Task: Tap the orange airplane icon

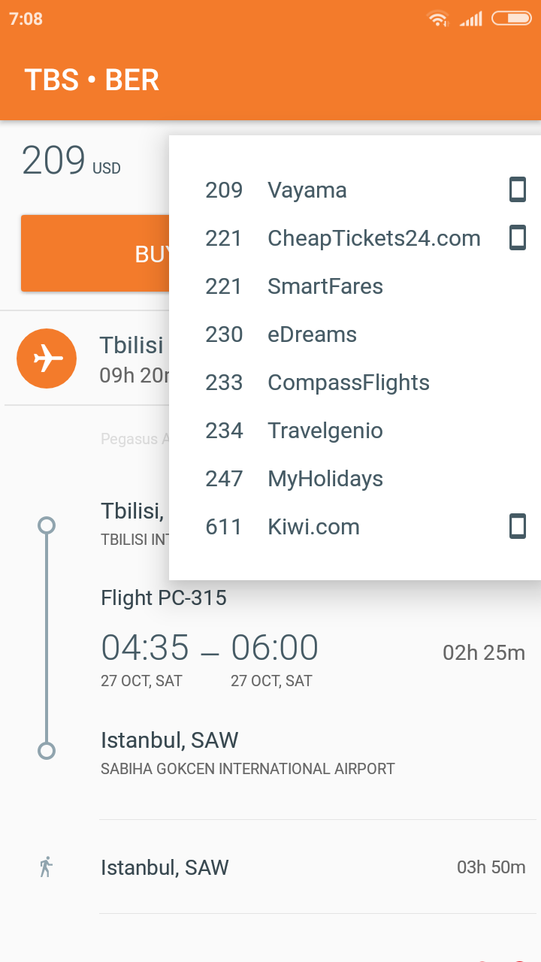Action: click(x=47, y=358)
